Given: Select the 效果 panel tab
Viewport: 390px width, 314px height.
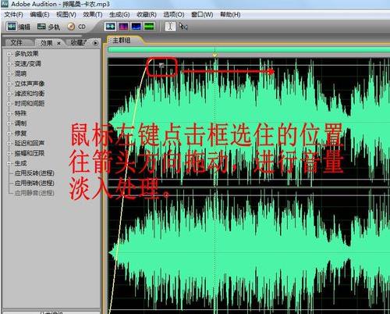Looking at the screenshot, I should coord(46,43).
